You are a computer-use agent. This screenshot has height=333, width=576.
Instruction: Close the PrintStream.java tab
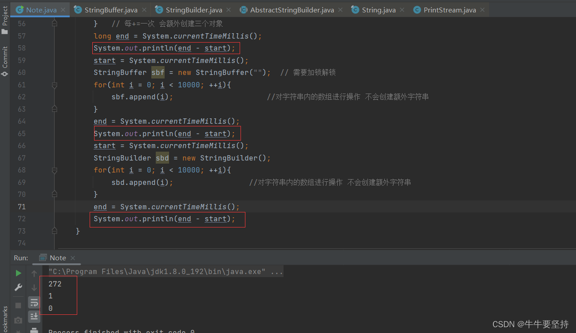[x=482, y=10]
